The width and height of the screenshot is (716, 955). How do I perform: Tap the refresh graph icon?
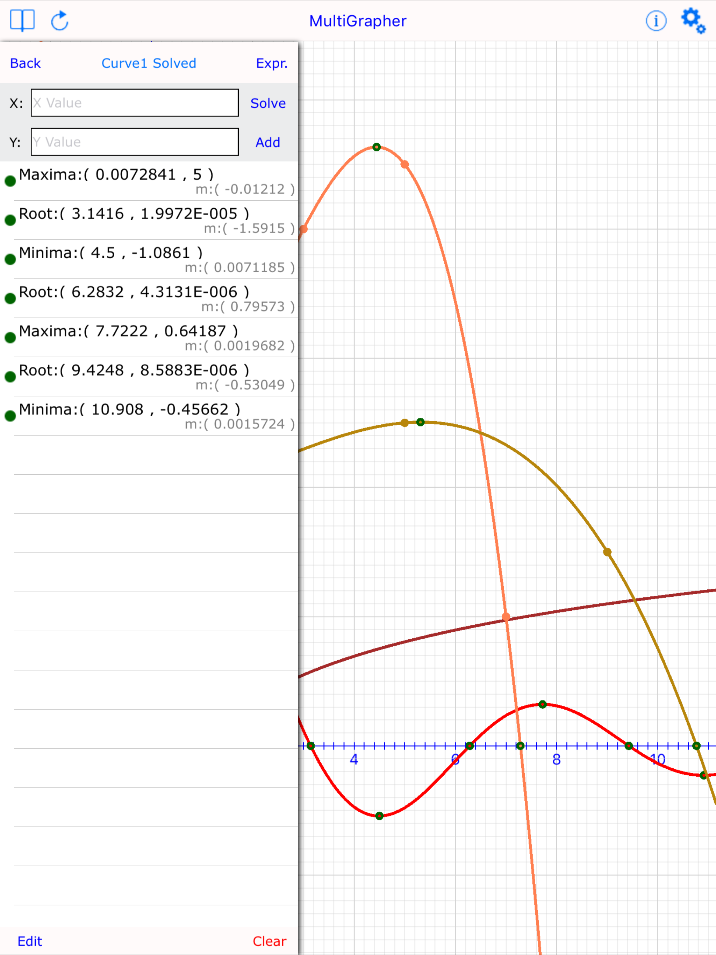click(59, 21)
